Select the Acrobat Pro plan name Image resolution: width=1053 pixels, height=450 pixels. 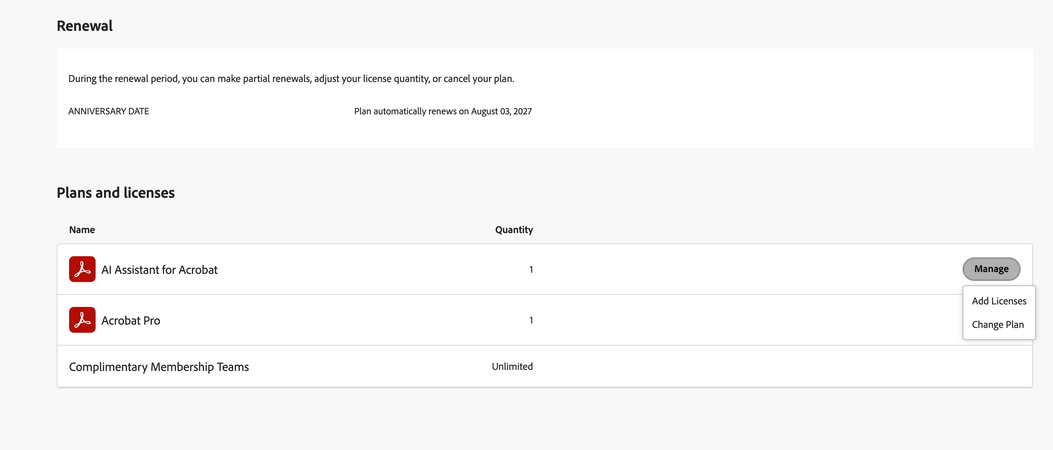pos(131,321)
